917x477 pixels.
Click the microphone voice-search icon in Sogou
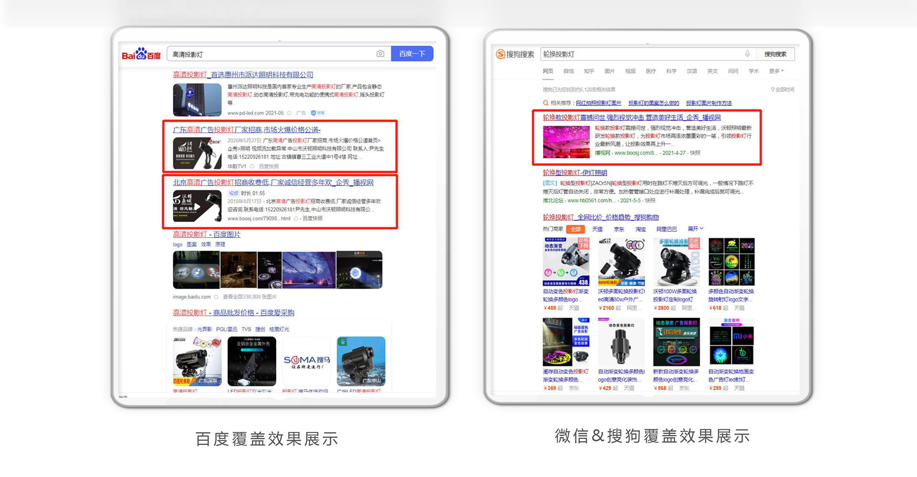click(x=747, y=54)
